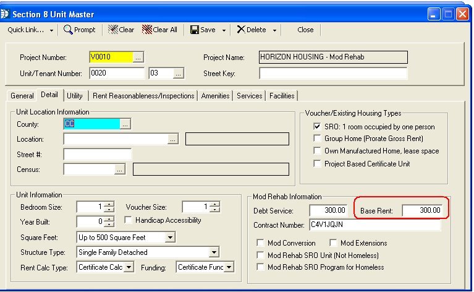Screen dimensions: 474x292
Task: Increase Year Built with up arrow
Action: [x=109, y=219]
